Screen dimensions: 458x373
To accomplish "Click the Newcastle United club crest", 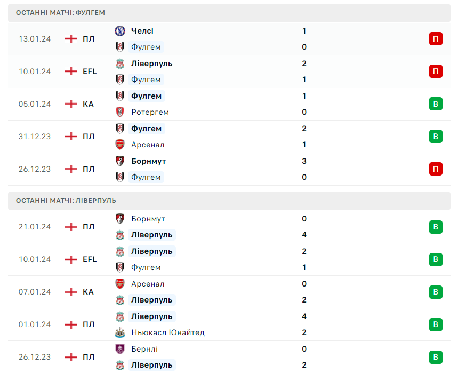I will (x=120, y=332).
